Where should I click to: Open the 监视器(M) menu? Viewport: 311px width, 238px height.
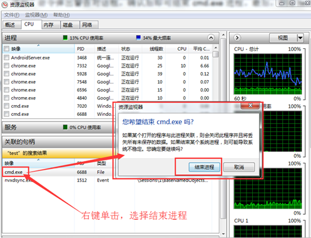(36, 15)
